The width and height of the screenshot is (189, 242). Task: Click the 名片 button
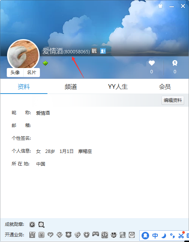click(32, 73)
